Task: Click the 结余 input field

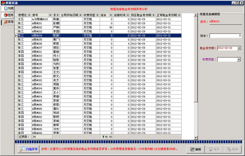Action: click(225, 36)
